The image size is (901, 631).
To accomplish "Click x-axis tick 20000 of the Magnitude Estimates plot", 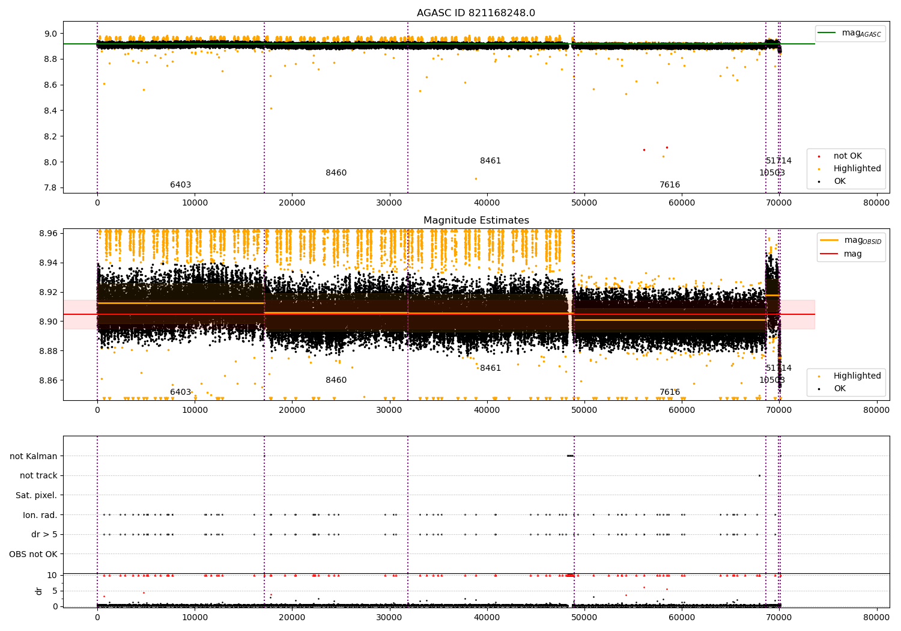I will tap(292, 410).
